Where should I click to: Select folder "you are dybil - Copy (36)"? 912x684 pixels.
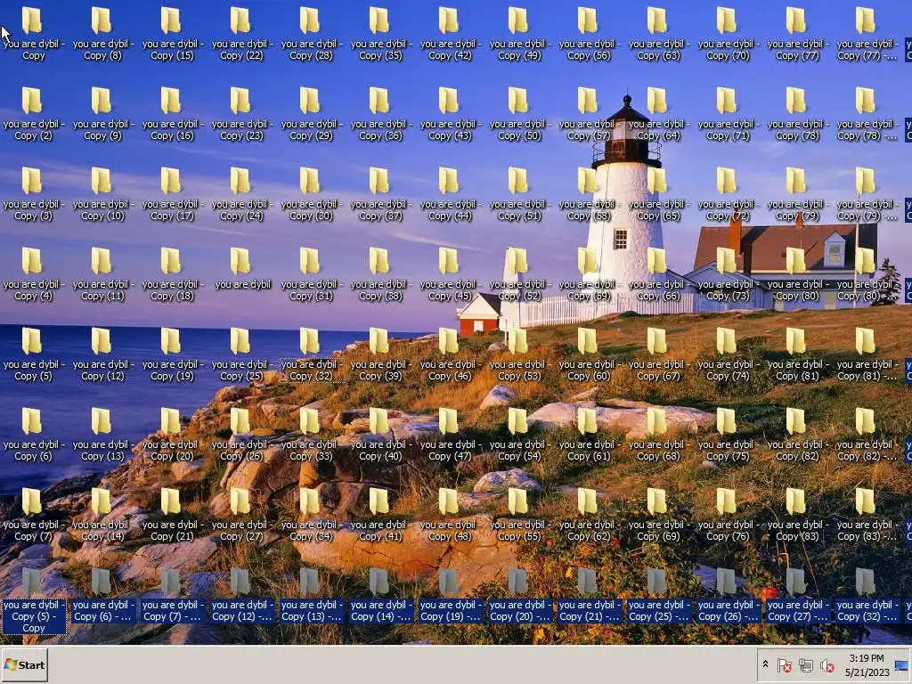pyautogui.click(x=379, y=115)
